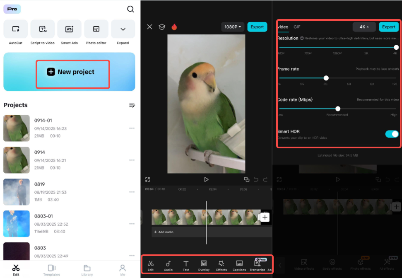The height and width of the screenshot is (278, 402).
Task: Open the Photo editor tool
Action: click(x=96, y=29)
